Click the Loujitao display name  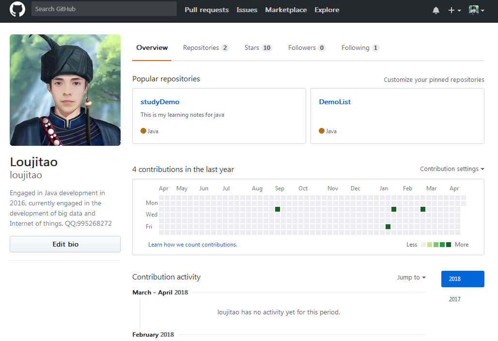tap(33, 162)
